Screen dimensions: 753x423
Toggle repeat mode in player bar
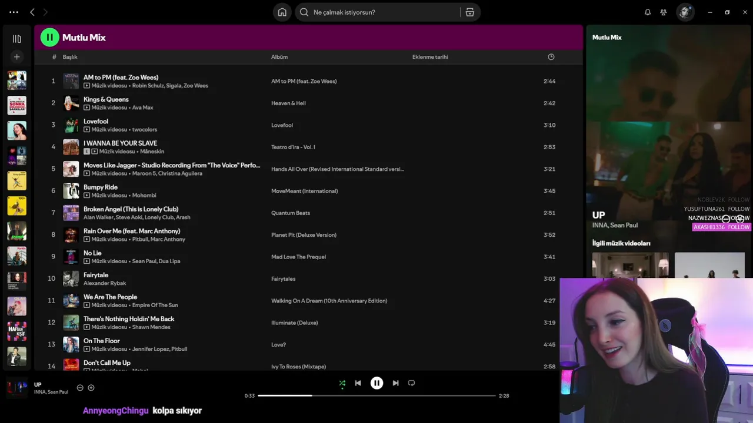[x=411, y=383]
